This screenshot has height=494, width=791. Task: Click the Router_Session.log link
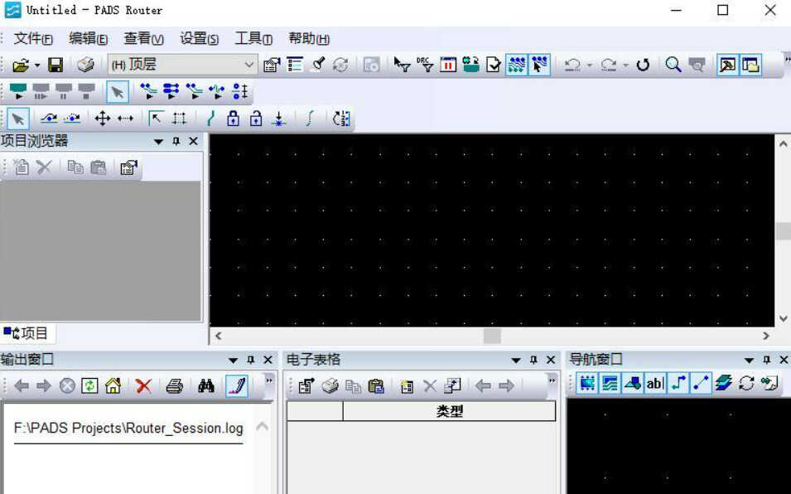click(x=128, y=429)
